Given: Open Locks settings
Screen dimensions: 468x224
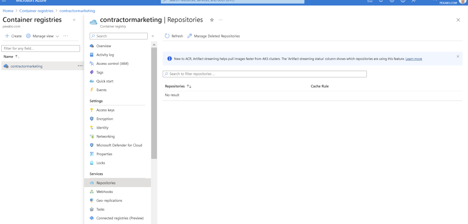Looking at the screenshot, I should coord(101,163).
